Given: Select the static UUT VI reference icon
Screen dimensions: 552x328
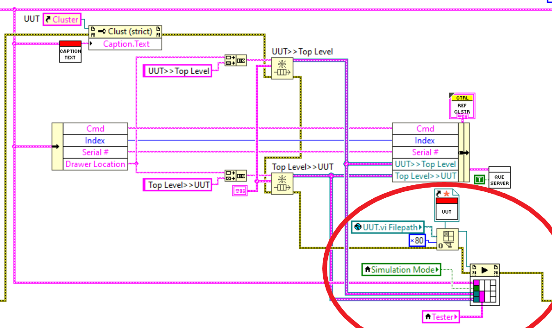Looking at the screenshot, I should point(446,206).
